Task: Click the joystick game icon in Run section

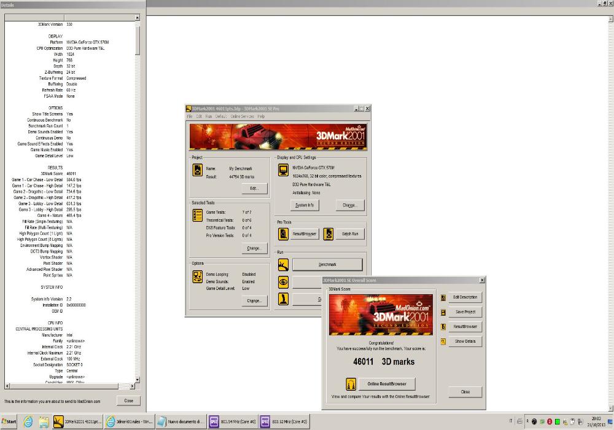Action: point(283,299)
